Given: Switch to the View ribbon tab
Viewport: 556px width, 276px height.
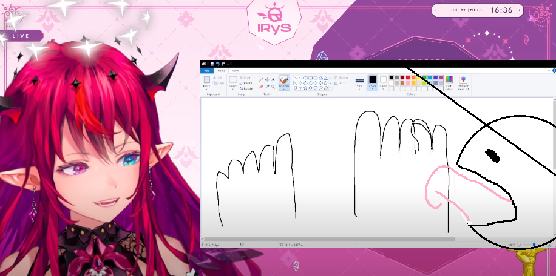Looking at the screenshot, I should point(236,71).
